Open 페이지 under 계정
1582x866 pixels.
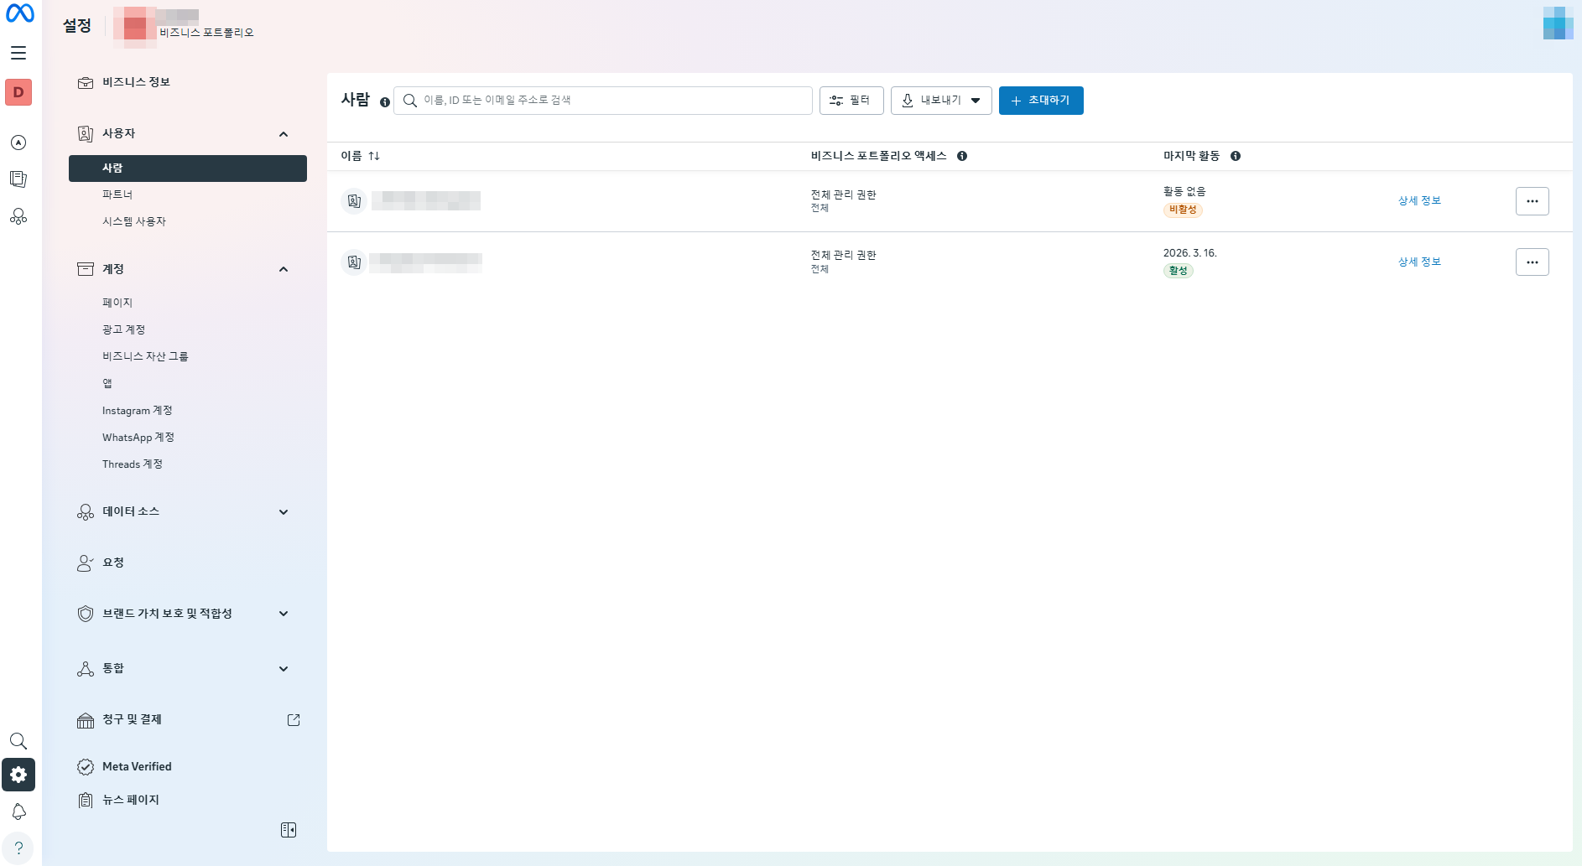(117, 303)
